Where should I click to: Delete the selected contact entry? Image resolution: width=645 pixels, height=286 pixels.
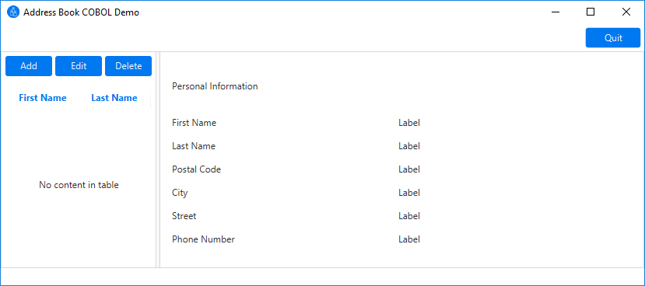tap(128, 66)
